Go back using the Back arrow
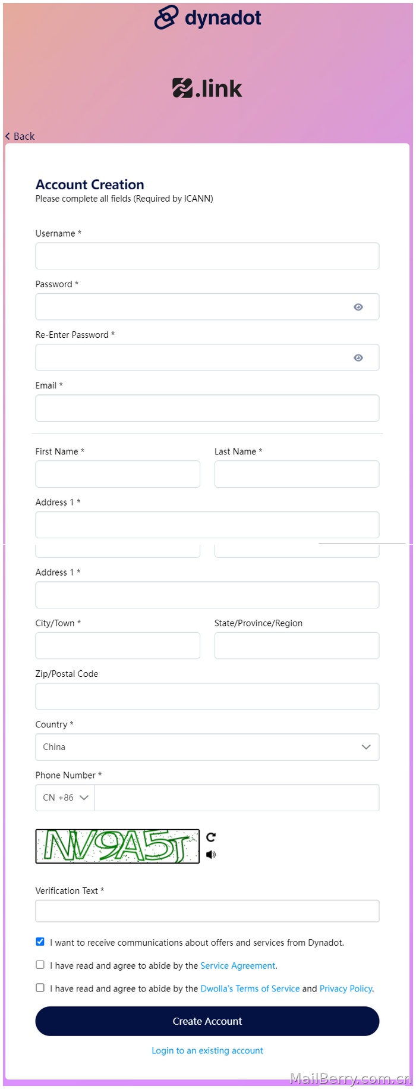 (x=20, y=136)
